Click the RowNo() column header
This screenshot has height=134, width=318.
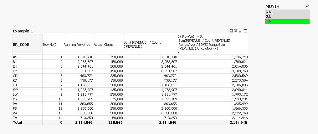point(53,44)
